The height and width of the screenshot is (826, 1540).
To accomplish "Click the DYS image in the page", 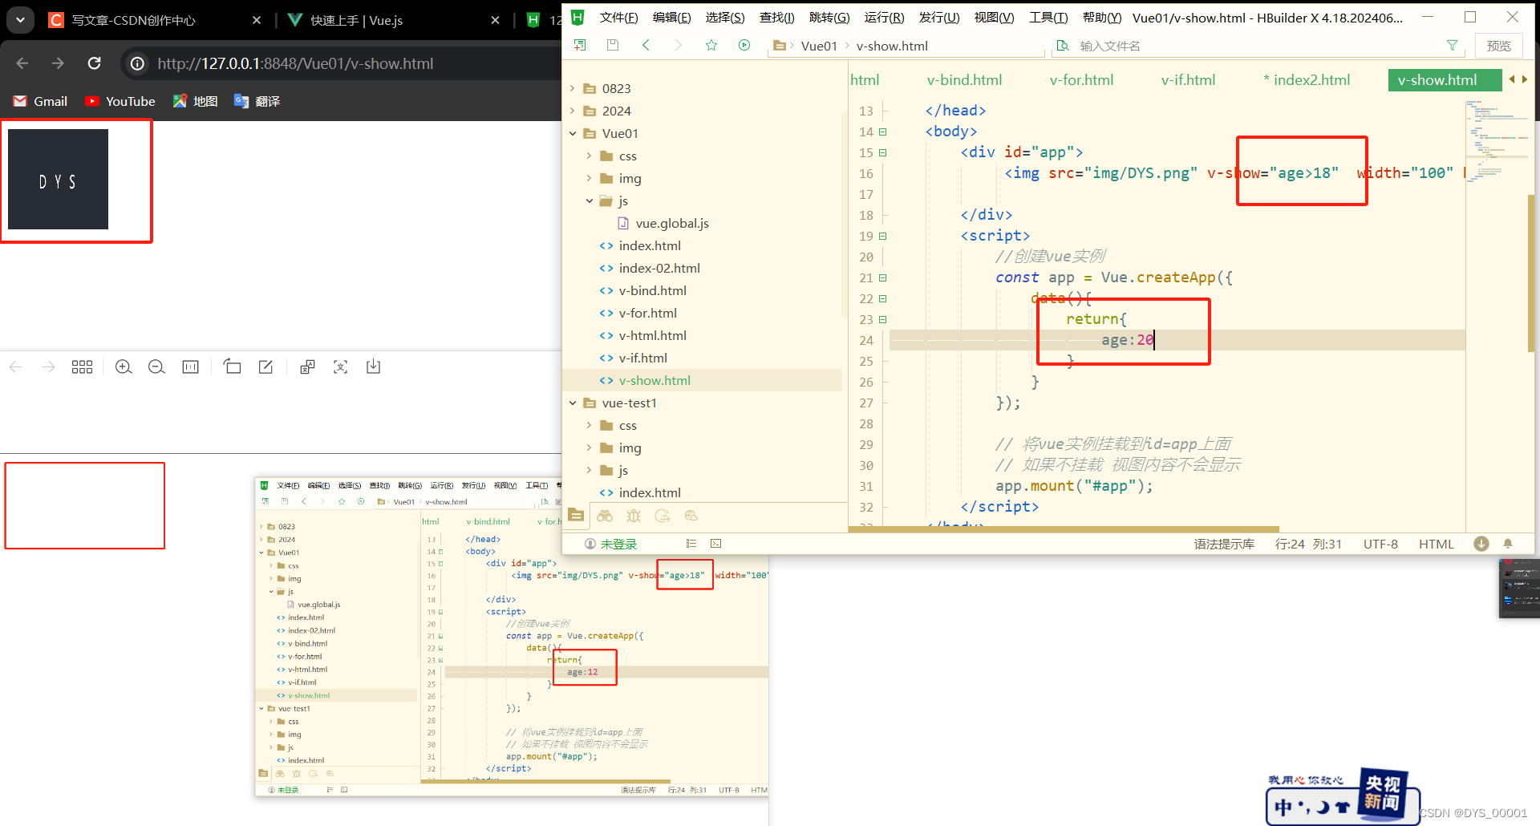I will pos(58,180).
